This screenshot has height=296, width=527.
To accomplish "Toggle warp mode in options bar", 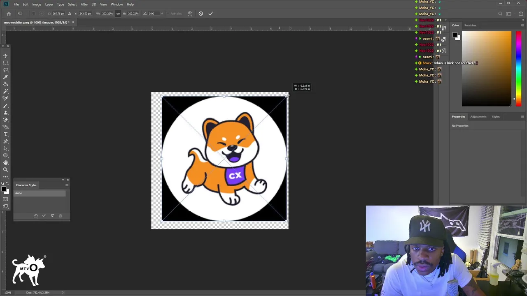I will pyautogui.click(x=190, y=14).
